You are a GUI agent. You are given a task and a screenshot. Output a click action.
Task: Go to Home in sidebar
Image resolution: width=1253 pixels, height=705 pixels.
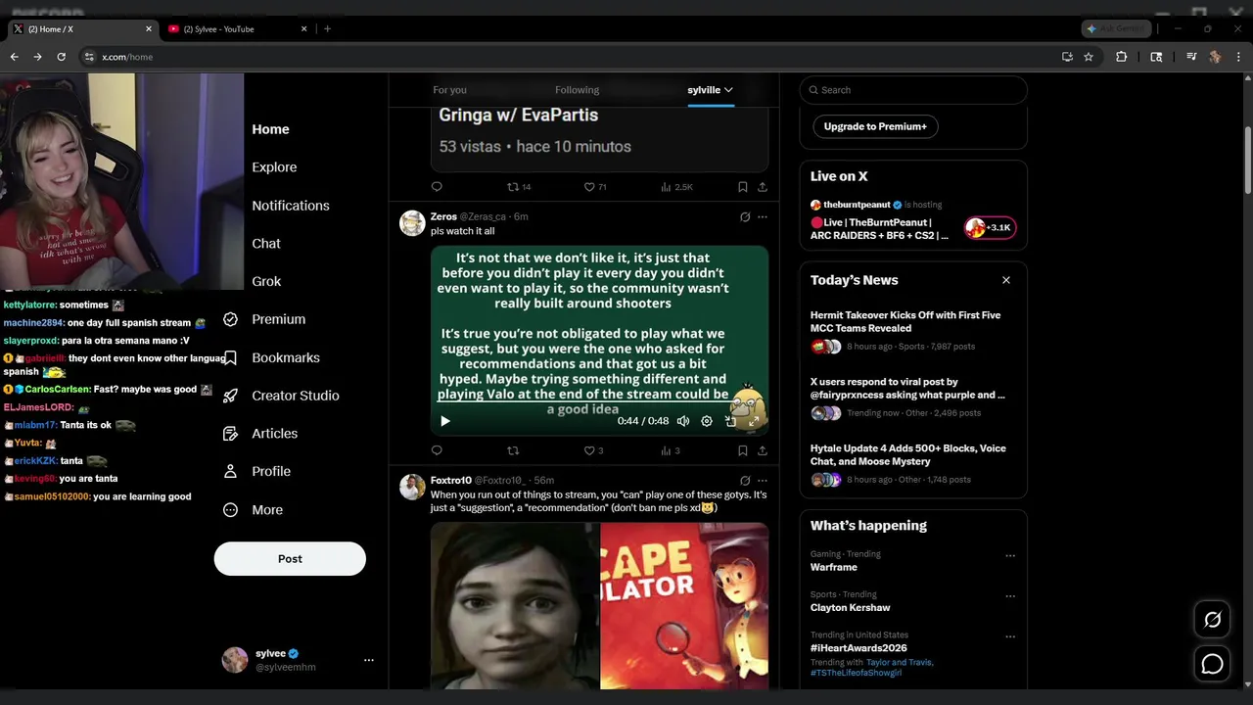tap(270, 129)
